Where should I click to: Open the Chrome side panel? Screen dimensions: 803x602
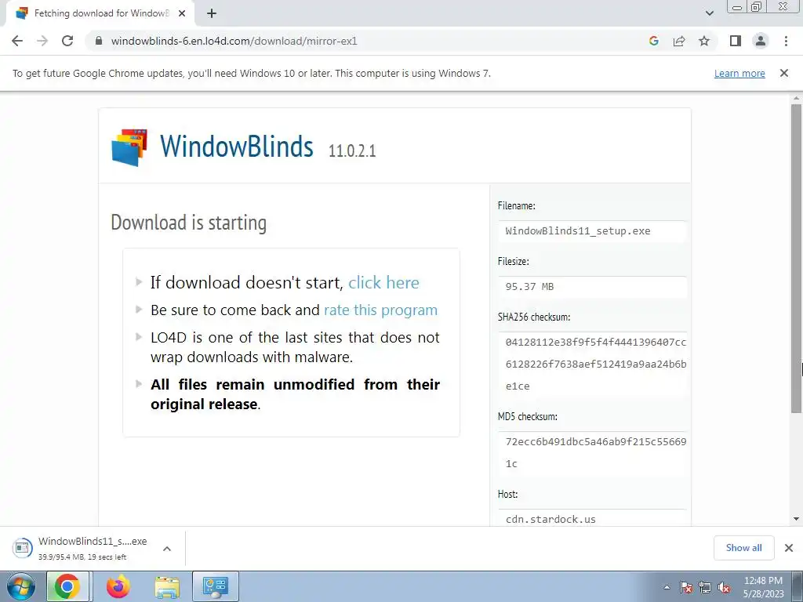coord(736,41)
